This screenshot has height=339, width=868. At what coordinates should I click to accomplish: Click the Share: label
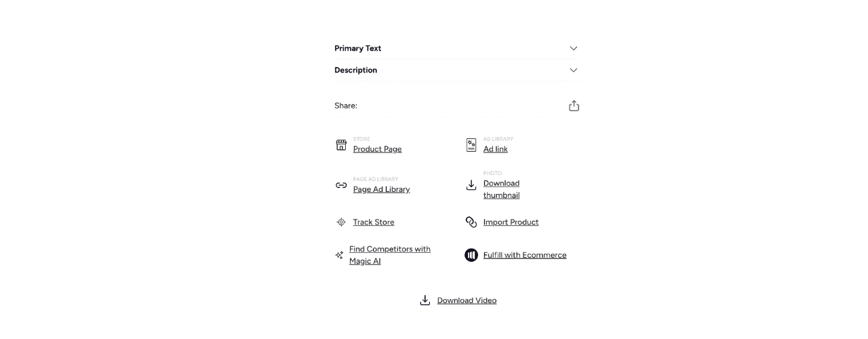pos(346,106)
